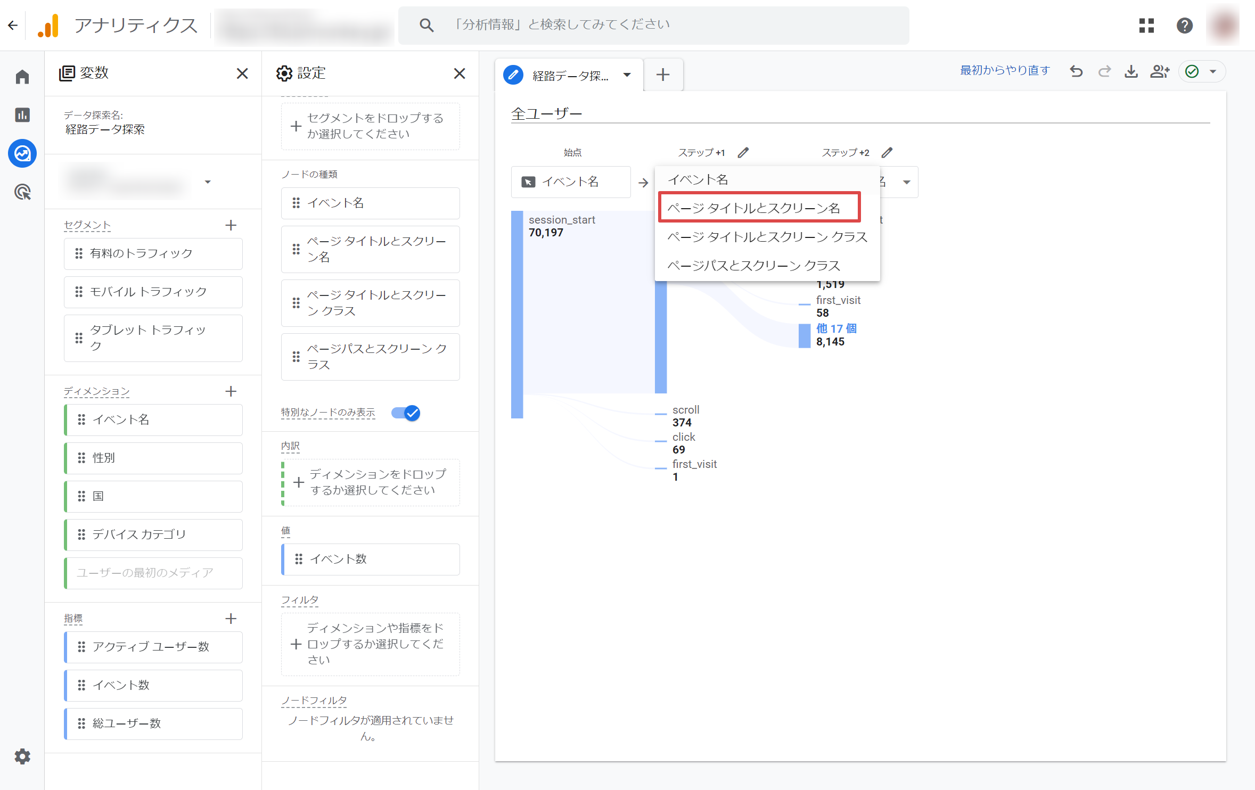Click the イベント名 starting point node
This screenshot has height=790, width=1255.
[571, 182]
